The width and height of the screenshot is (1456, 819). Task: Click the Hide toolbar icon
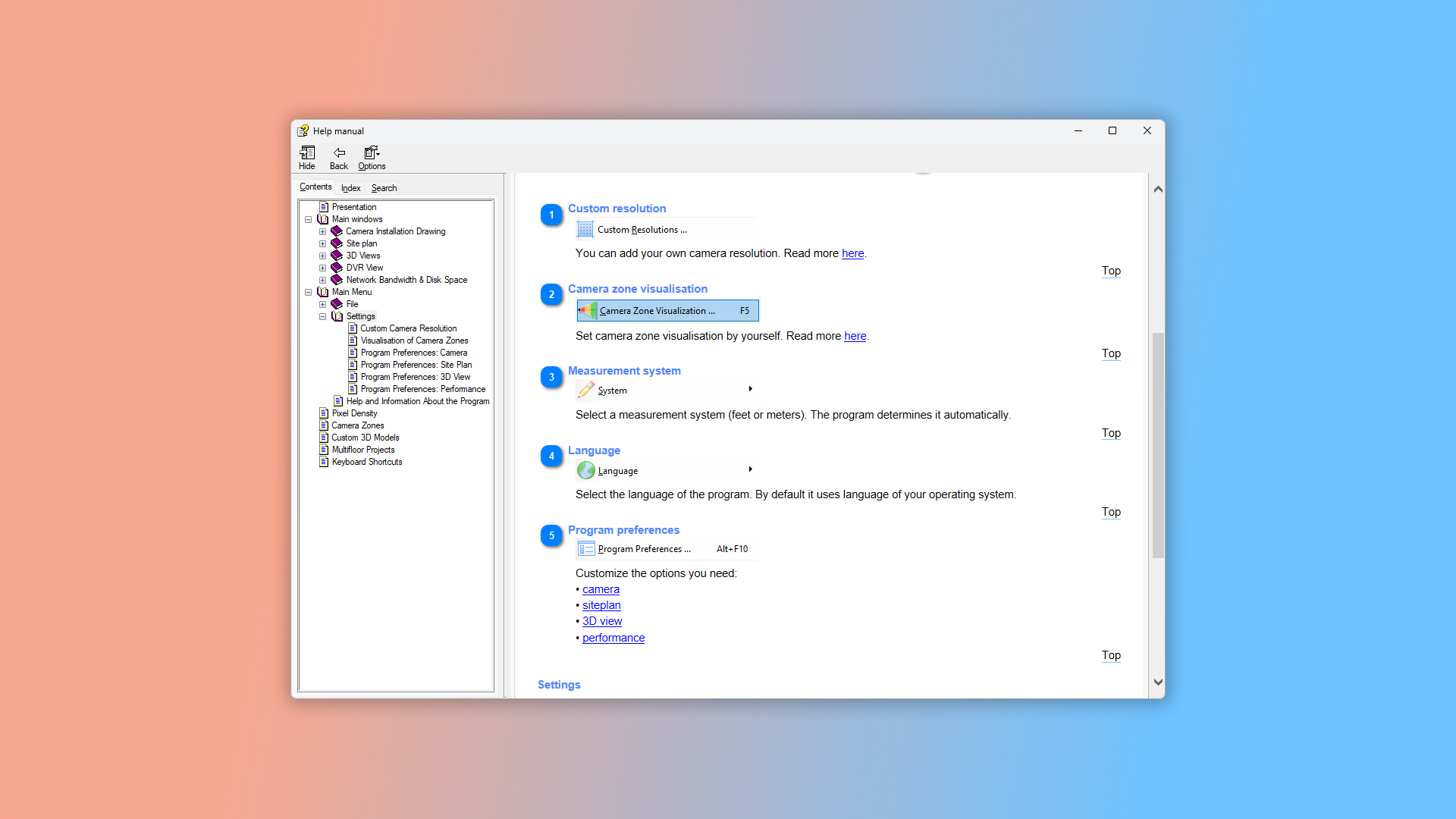click(307, 153)
